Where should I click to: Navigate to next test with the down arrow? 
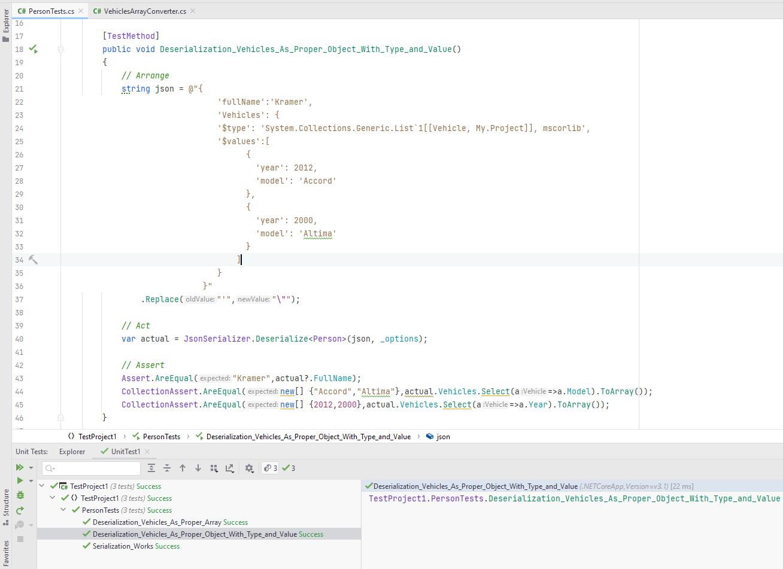pos(198,468)
